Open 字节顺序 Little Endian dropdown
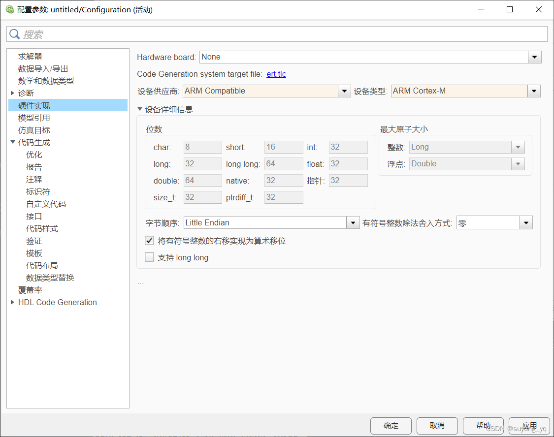Image resolution: width=554 pixels, height=437 pixels. [353, 223]
